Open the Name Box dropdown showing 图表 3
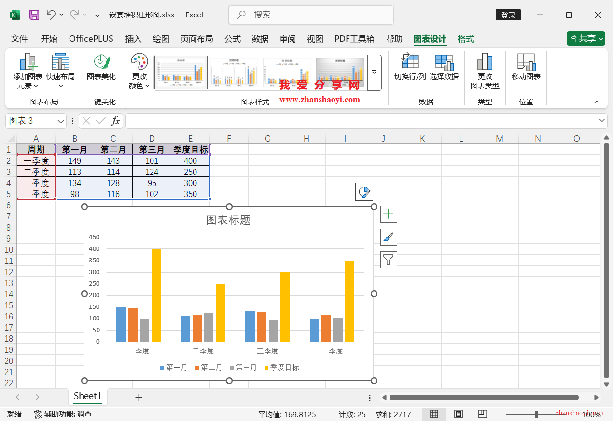 click(x=60, y=120)
